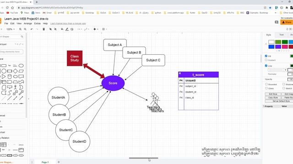
Task: Click the To Back icon
Action: point(55,29)
